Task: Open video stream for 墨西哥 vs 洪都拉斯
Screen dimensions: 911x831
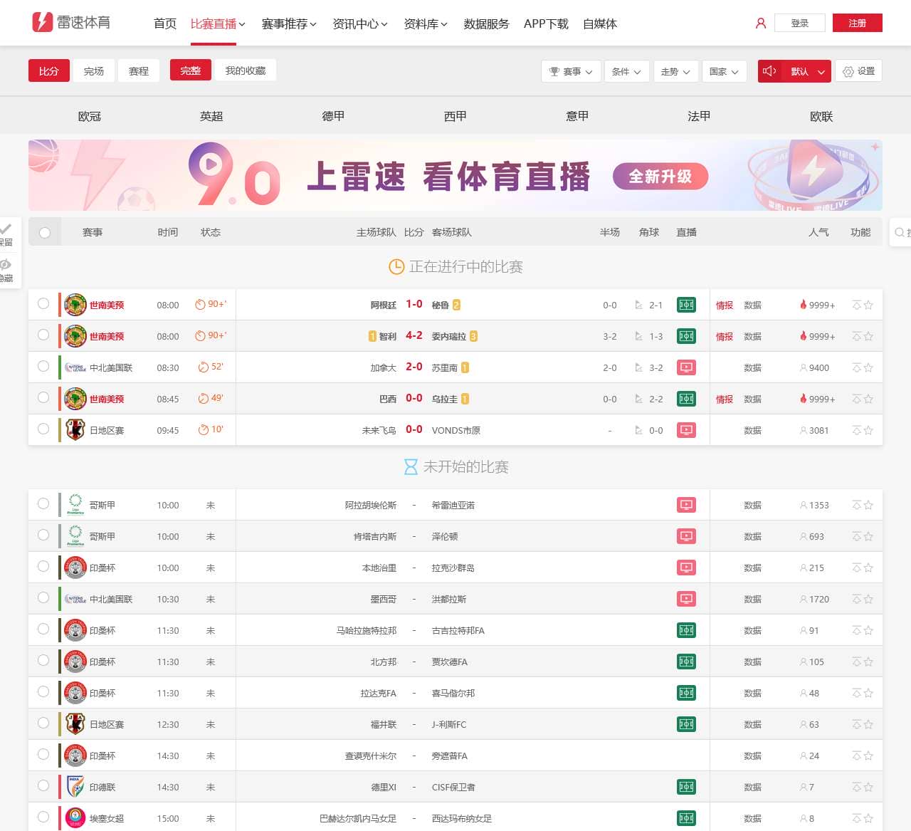Action: coord(686,599)
